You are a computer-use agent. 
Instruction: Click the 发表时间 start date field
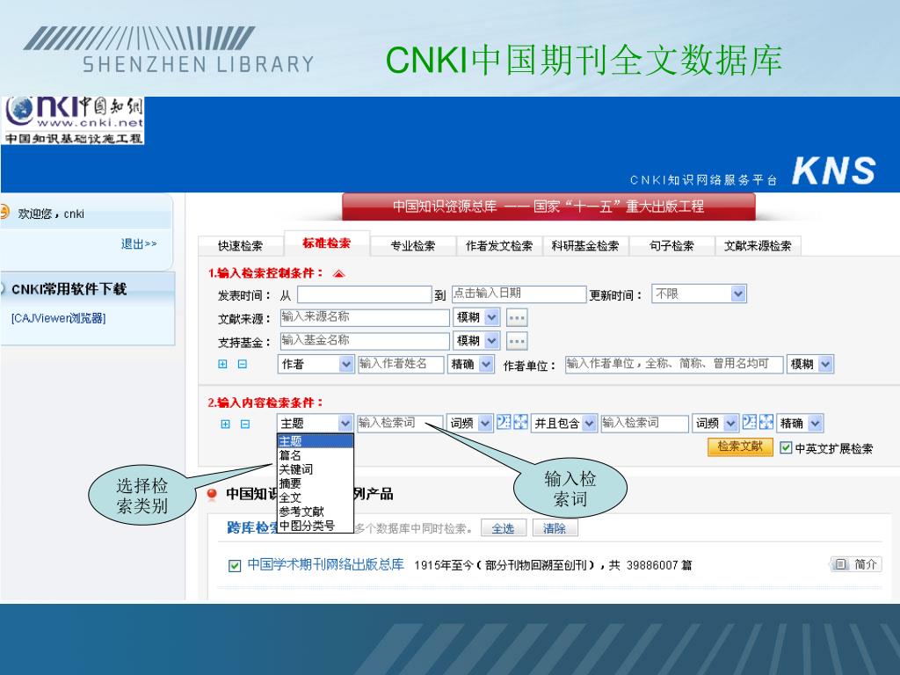pos(365,294)
